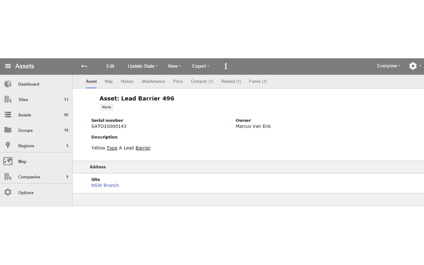Click the Sites building icon

click(8, 99)
